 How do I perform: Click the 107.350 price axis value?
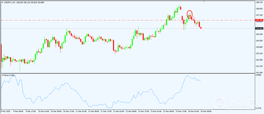[259, 15]
